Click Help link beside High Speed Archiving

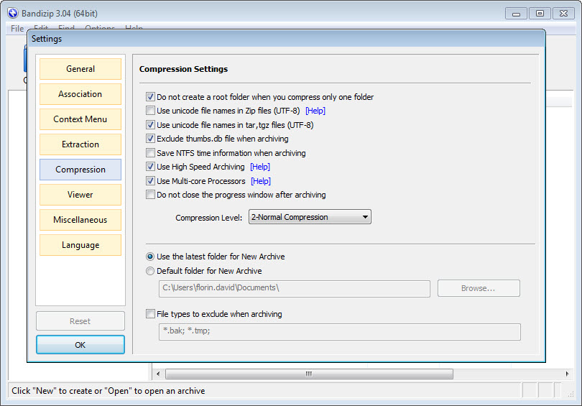pyautogui.click(x=260, y=167)
